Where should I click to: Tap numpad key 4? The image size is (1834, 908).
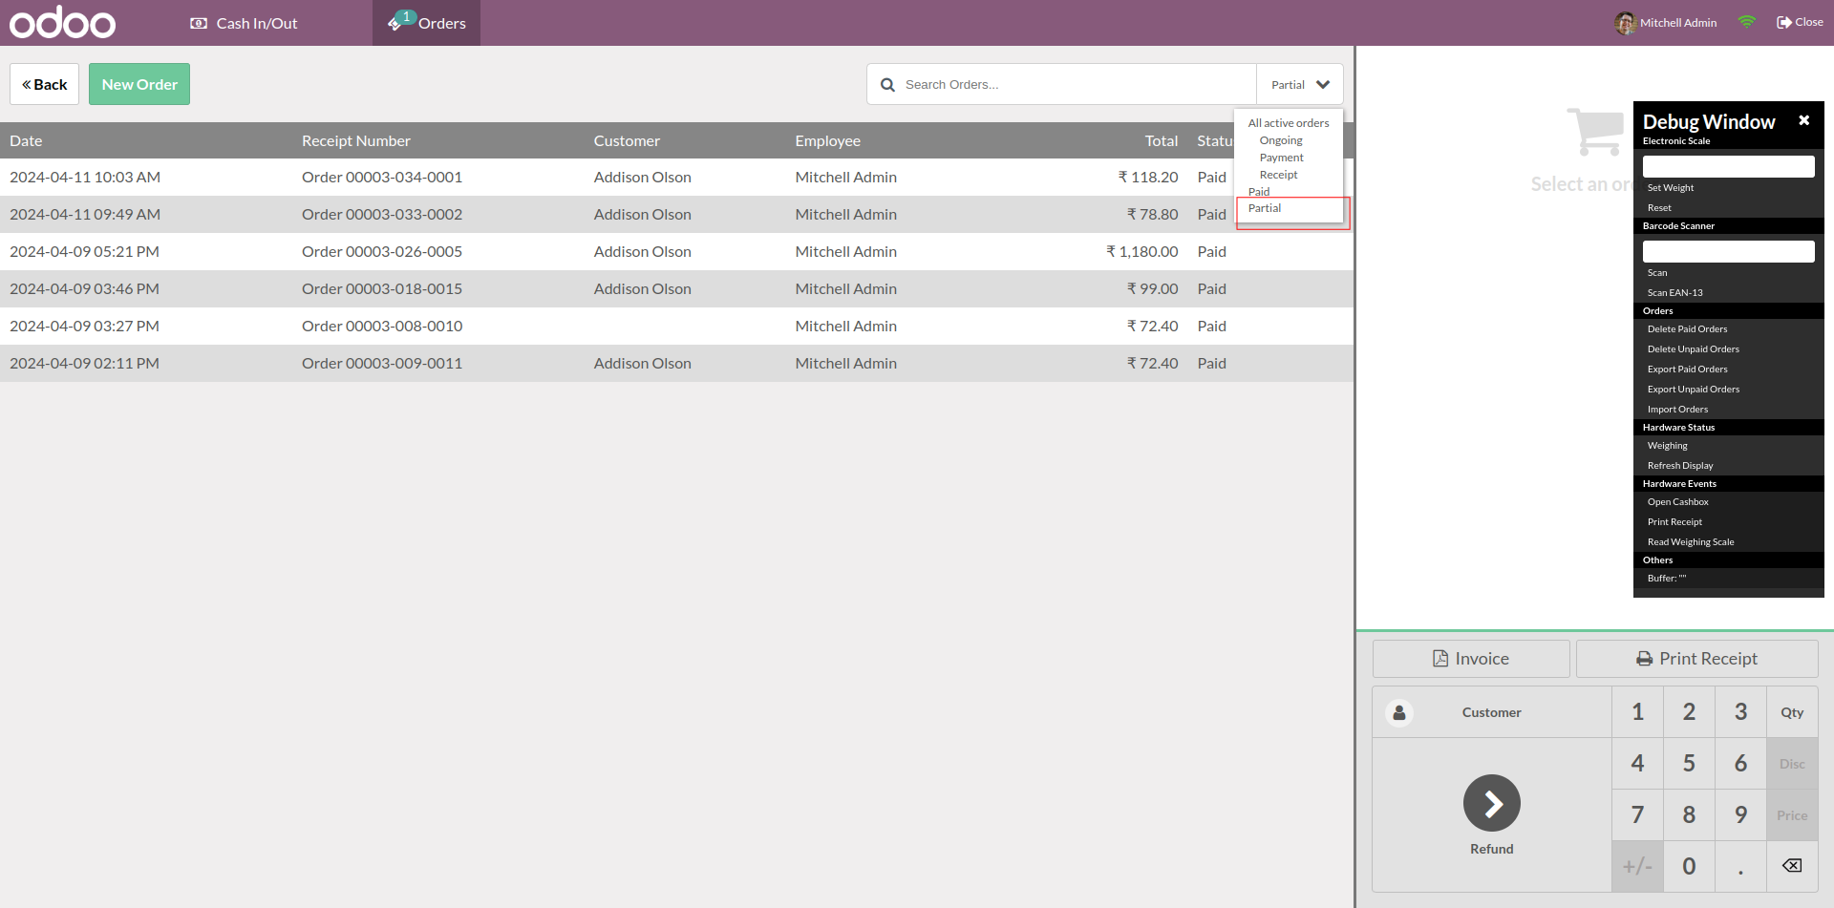[x=1637, y=764]
